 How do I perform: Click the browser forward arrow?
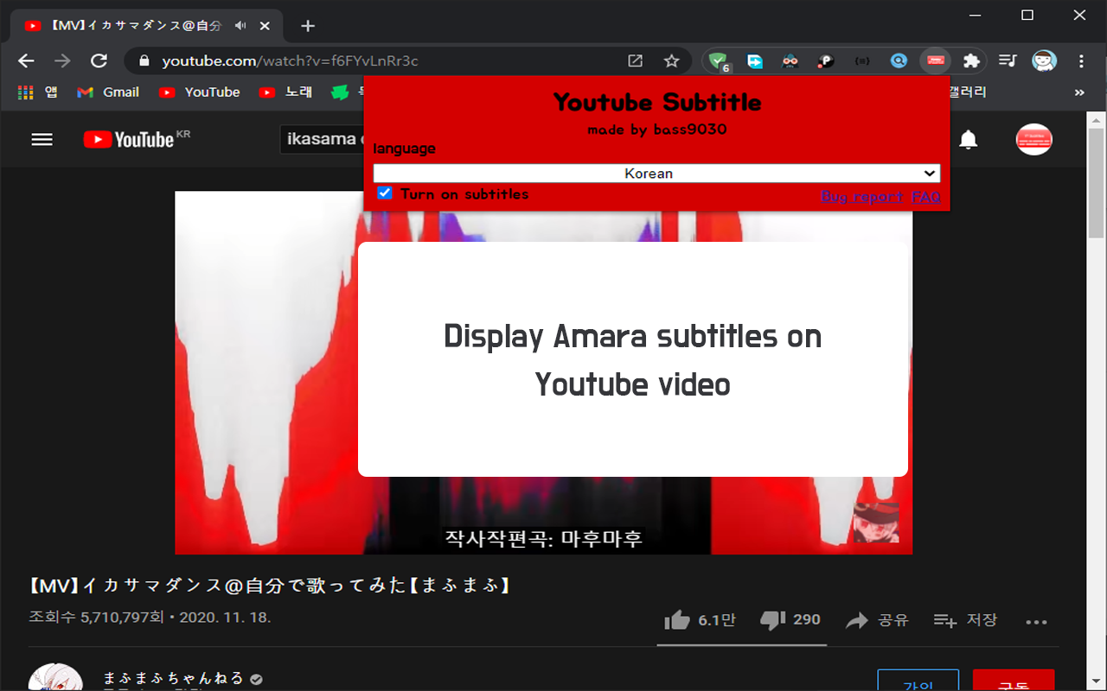click(x=62, y=60)
